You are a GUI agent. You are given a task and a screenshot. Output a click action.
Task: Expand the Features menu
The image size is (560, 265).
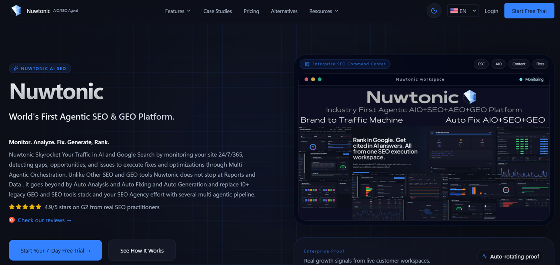(x=178, y=11)
